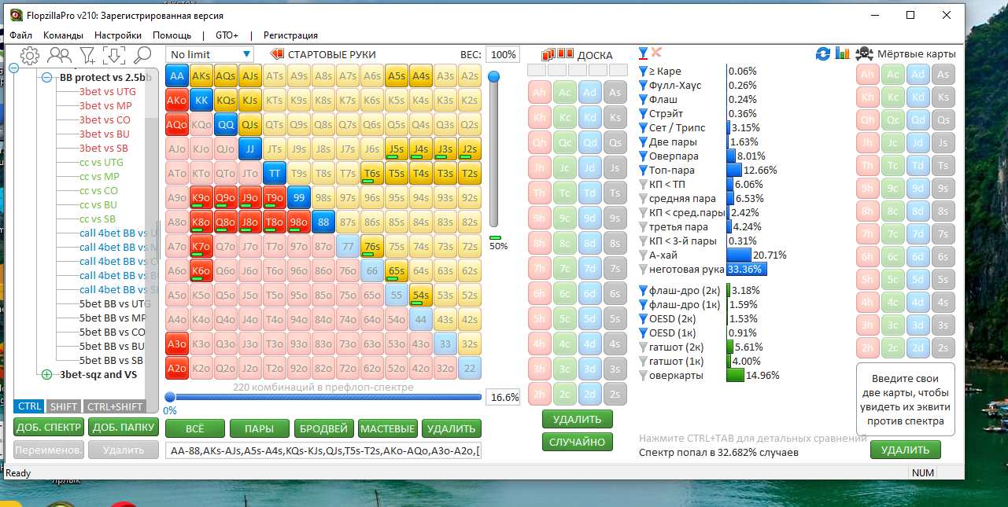
Task: Click the skull dead cards icon
Action: point(863,53)
